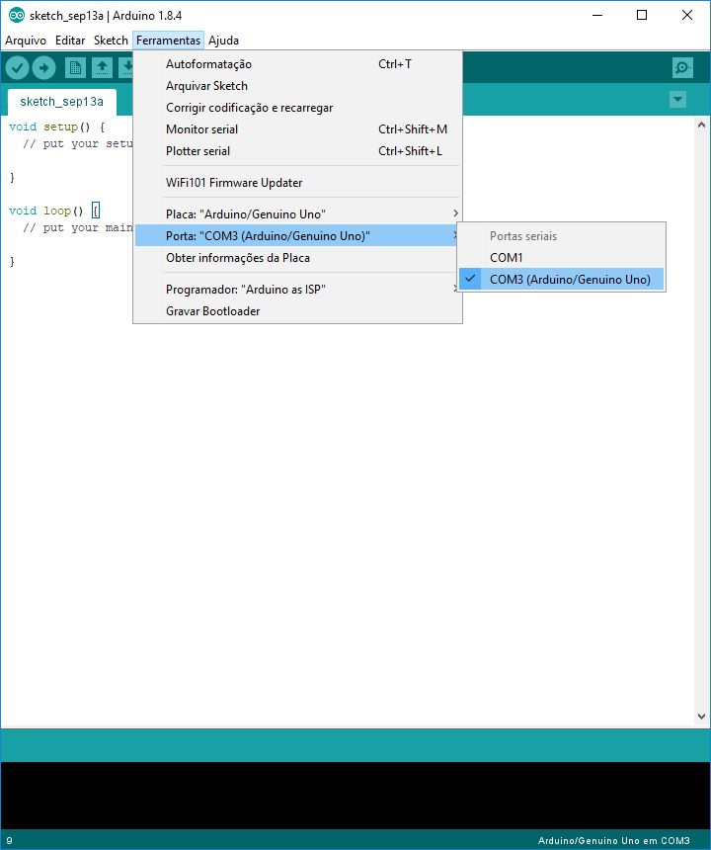
Task: Click the Arduino logo in title bar
Action: click(x=17, y=15)
